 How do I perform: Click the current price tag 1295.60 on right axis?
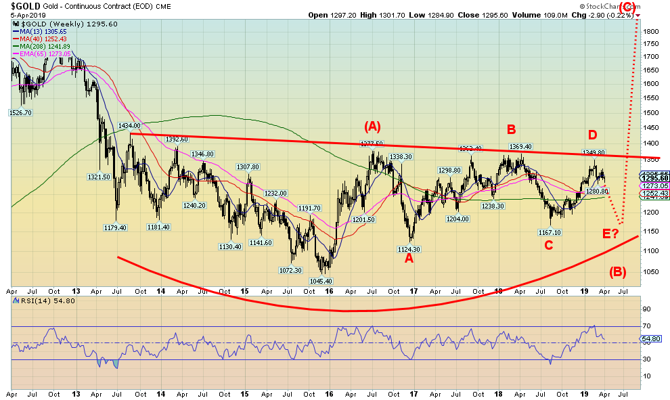pyautogui.click(x=653, y=179)
